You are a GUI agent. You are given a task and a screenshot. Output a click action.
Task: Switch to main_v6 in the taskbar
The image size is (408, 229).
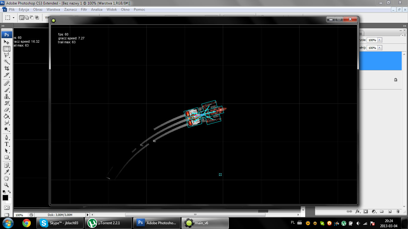[205, 223]
